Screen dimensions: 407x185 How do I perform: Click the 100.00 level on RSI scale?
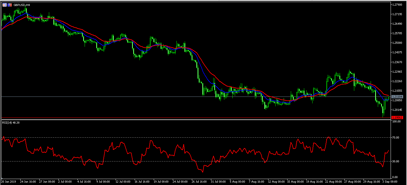click(x=396, y=122)
